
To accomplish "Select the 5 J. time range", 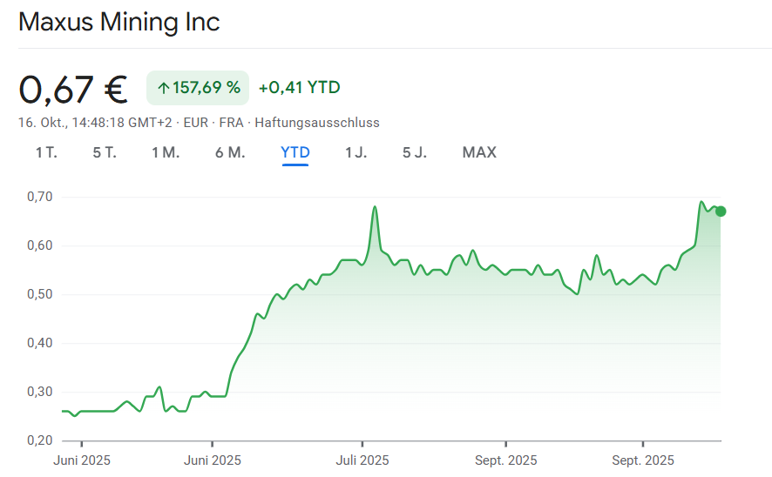I will point(415,152).
